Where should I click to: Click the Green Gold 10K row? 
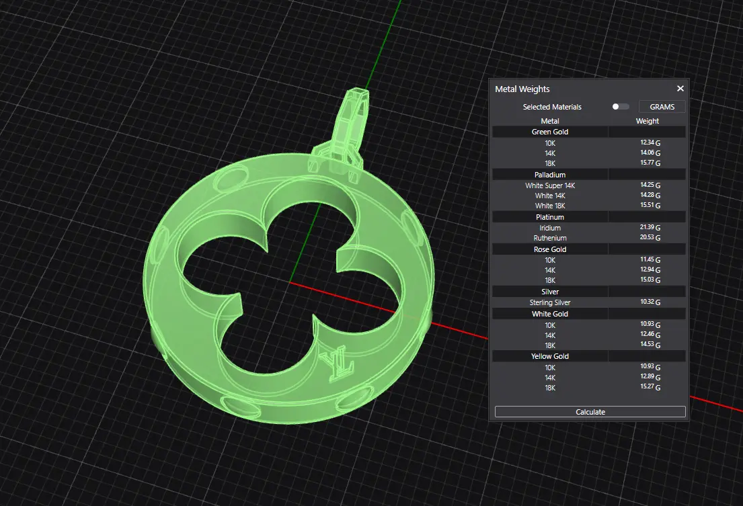click(x=589, y=143)
